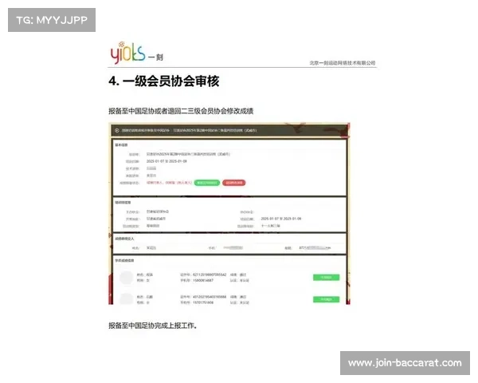Open the second student's avatar photo
Viewport: 478px width, 383px height.
click(126, 298)
